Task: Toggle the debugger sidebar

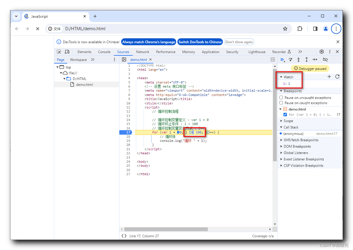Action: point(273,59)
